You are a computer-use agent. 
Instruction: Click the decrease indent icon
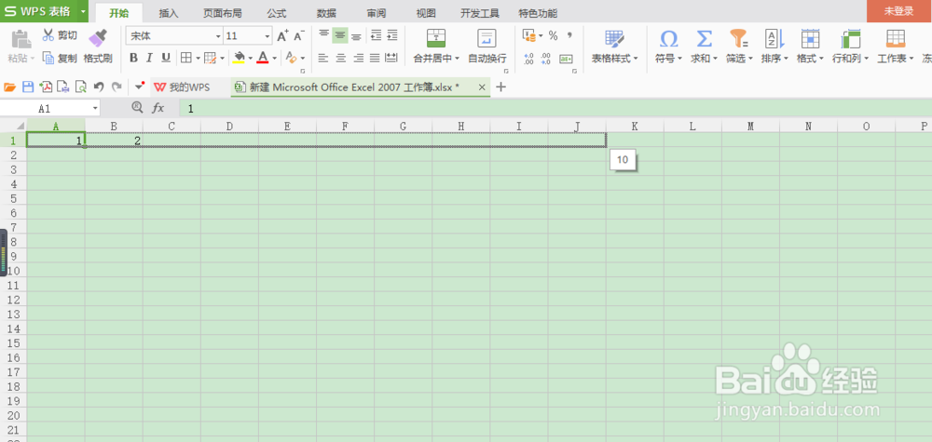tap(376, 35)
